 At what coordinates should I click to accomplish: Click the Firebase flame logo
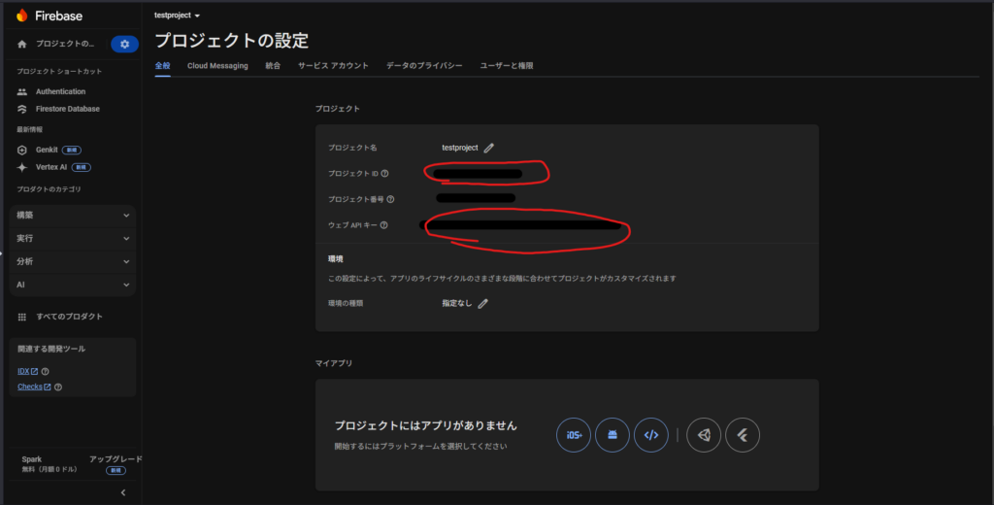point(22,16)
